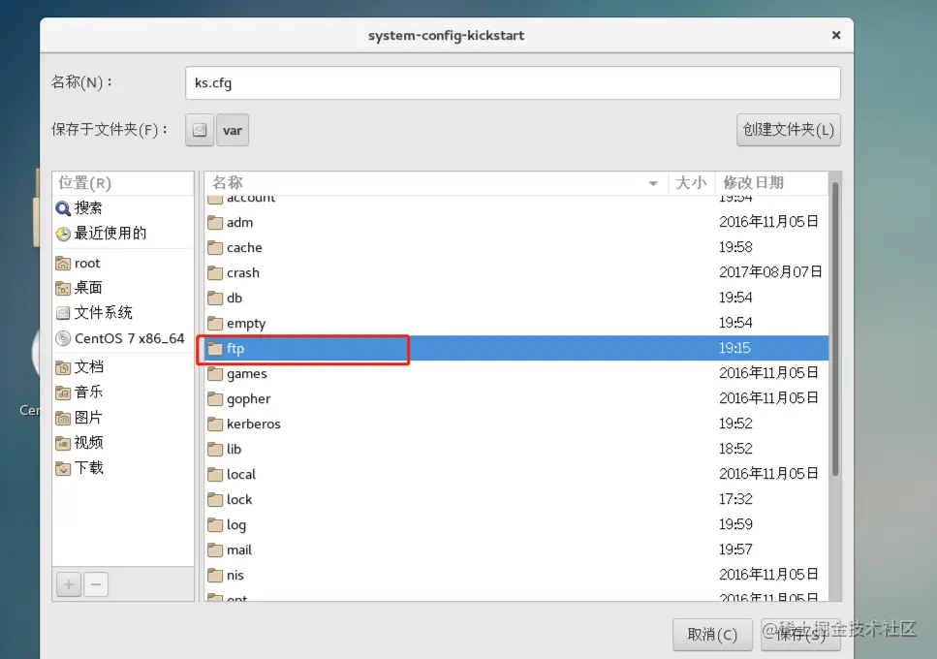
Task: Select the kerberos folder
Action: 516,424
